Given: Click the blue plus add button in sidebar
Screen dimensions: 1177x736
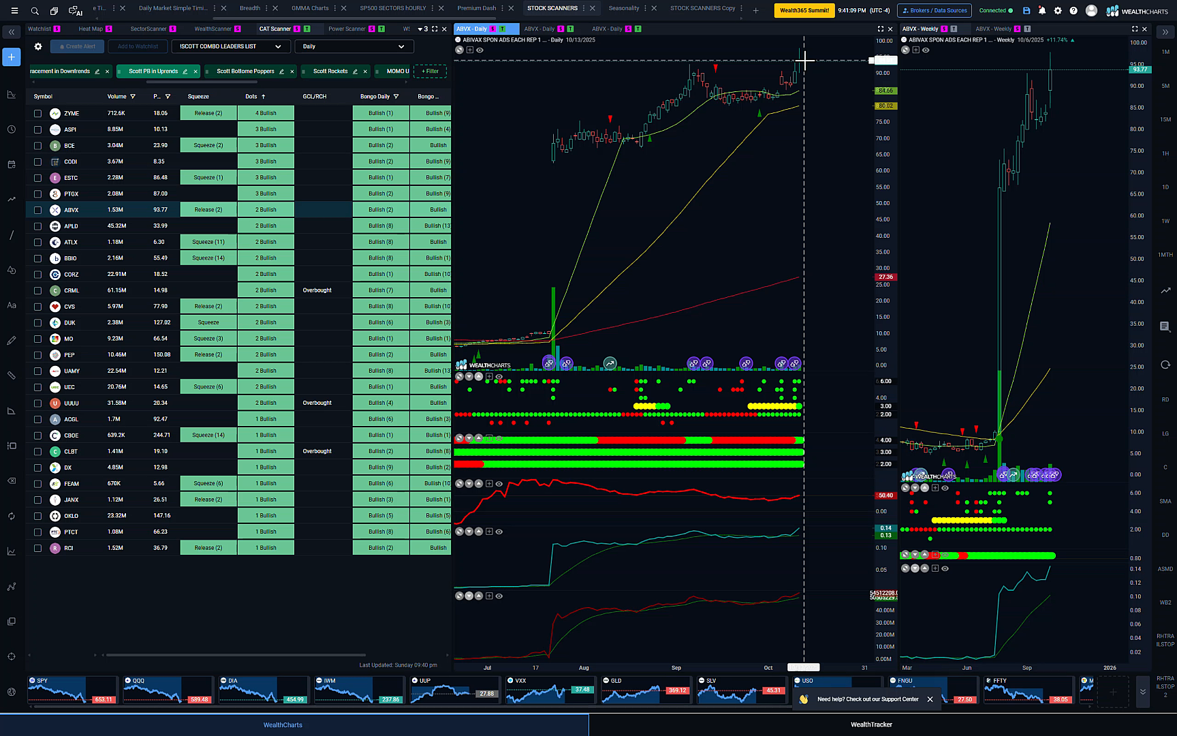Looking at the screenshot, I should [12, 57].
